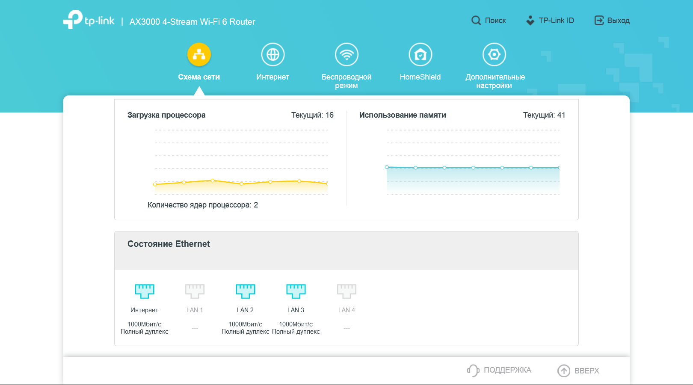Viewport: 693px width, 385px height.
Task: Click the yellow CPU load graph line
Action: 241,183
